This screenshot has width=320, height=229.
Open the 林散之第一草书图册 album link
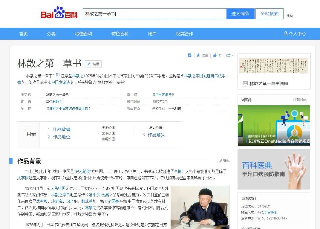269,84
